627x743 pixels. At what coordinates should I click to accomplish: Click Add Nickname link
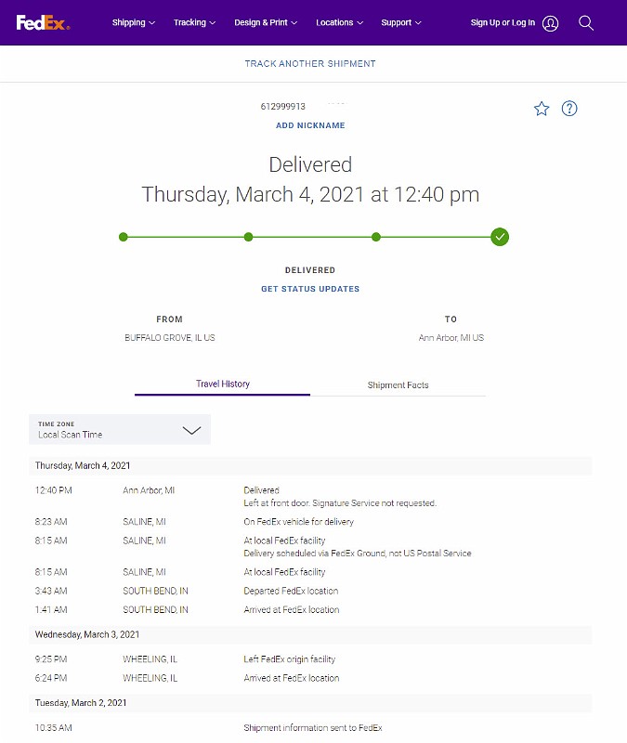click(x=310, y=125)
